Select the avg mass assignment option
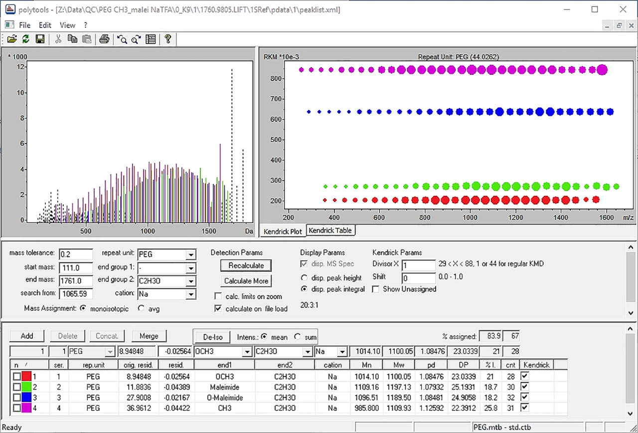This screenshot has height=433, width=638. pos(140,308)
